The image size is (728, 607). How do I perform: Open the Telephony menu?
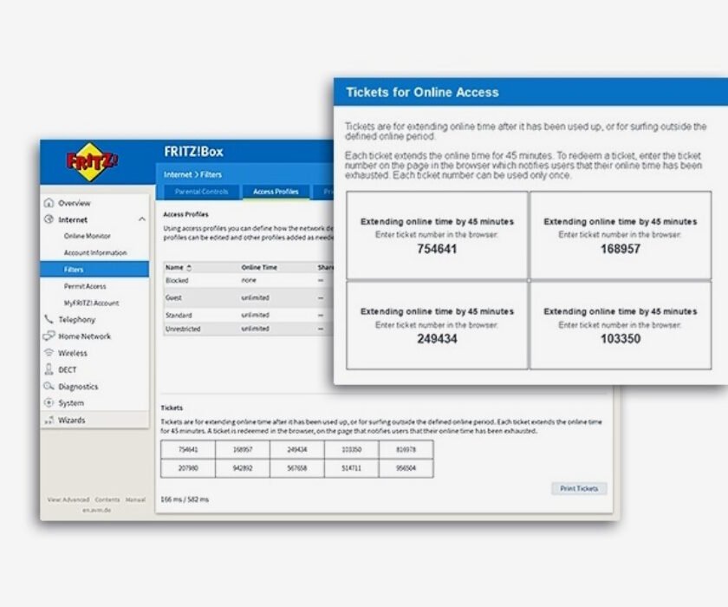76,319
